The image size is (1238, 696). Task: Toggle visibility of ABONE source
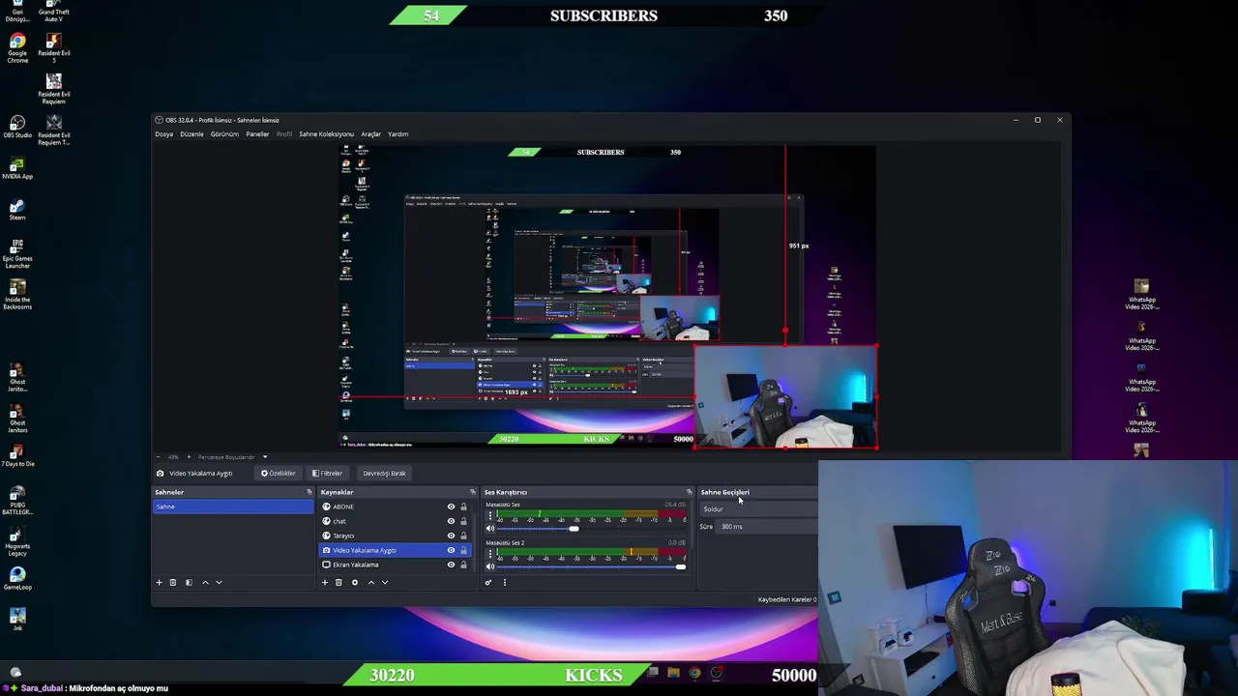pos(451,507)
